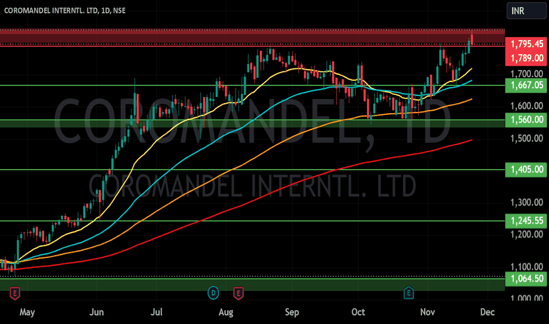Click the 1,300.00 price axis value
The height and width of the screenshot is (324, 549).
[527, 203]
